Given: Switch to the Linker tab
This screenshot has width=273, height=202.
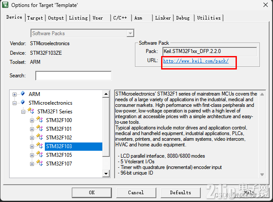Looking at the screenshot, I should (x=163, y=18).
